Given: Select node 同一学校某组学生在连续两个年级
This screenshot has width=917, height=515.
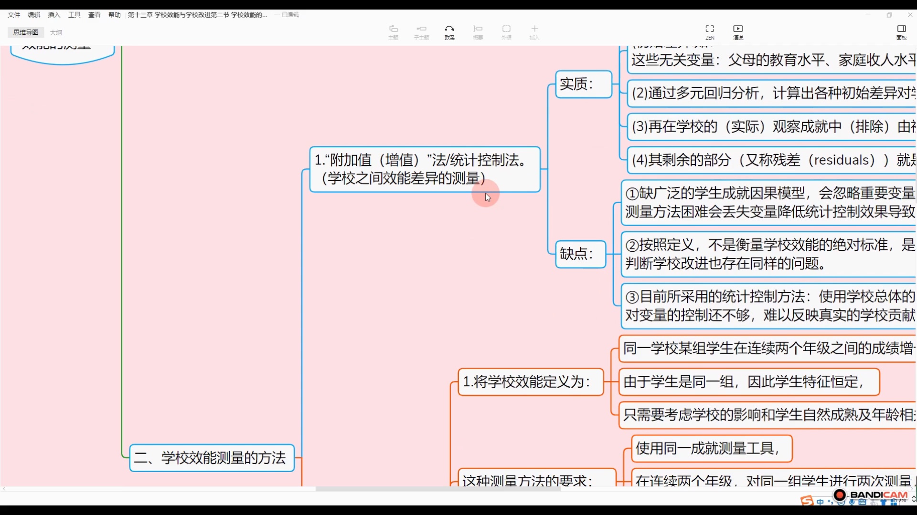Looking at the screenshot, I should tap(767, 349).
